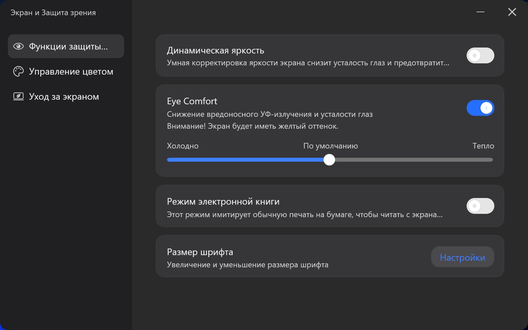Click the Eye Comfort temperature slider handle

pos(329,160)
